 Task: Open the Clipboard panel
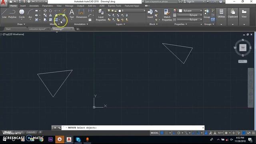point(233,14)
